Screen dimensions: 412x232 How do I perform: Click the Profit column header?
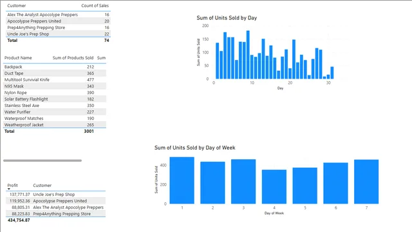[12, 186]
